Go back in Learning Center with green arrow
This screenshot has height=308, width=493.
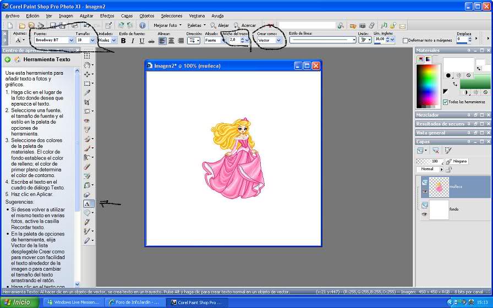(x=8, y=59)
